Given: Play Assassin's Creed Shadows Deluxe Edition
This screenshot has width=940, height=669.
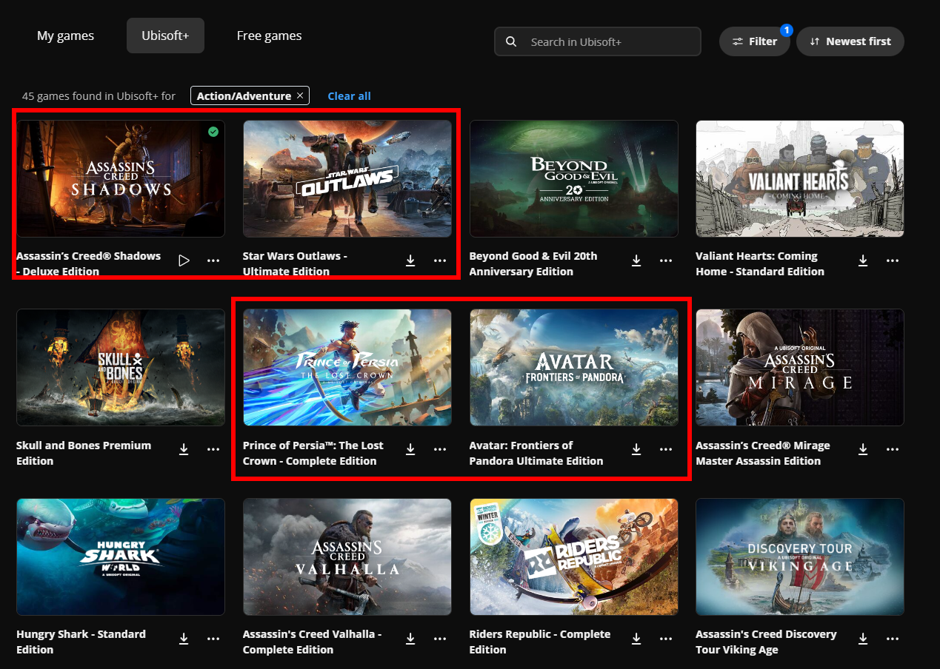Looking at the screenshot, I should pyautogui.click(x=184, y=260).
